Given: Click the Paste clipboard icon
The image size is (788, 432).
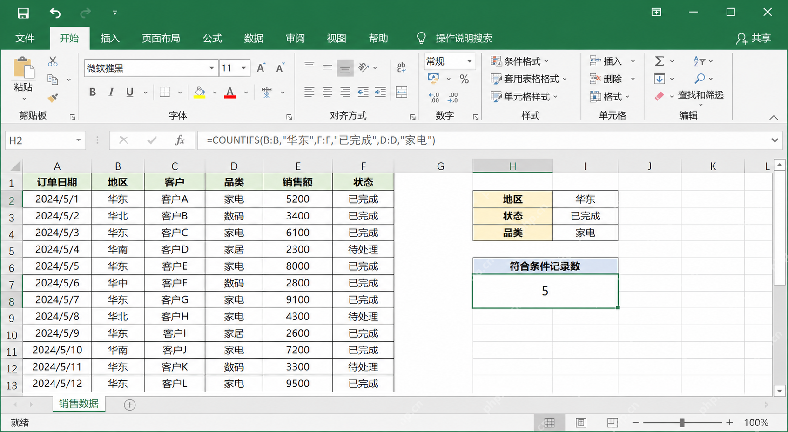Looking at the screenshot, I should tap(23, 68).
